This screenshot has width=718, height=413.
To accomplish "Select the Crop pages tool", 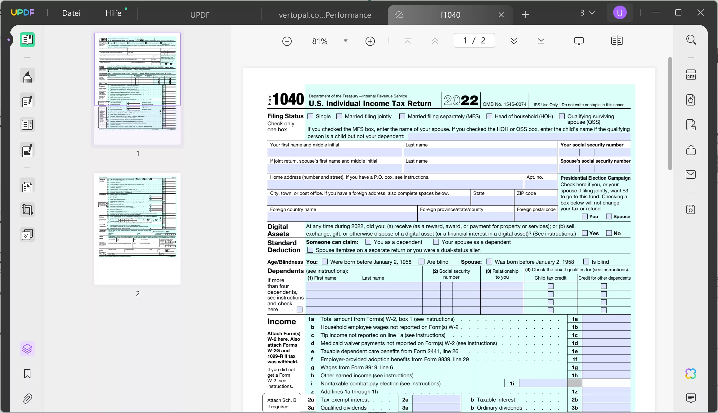I will (x=27, y=210).
